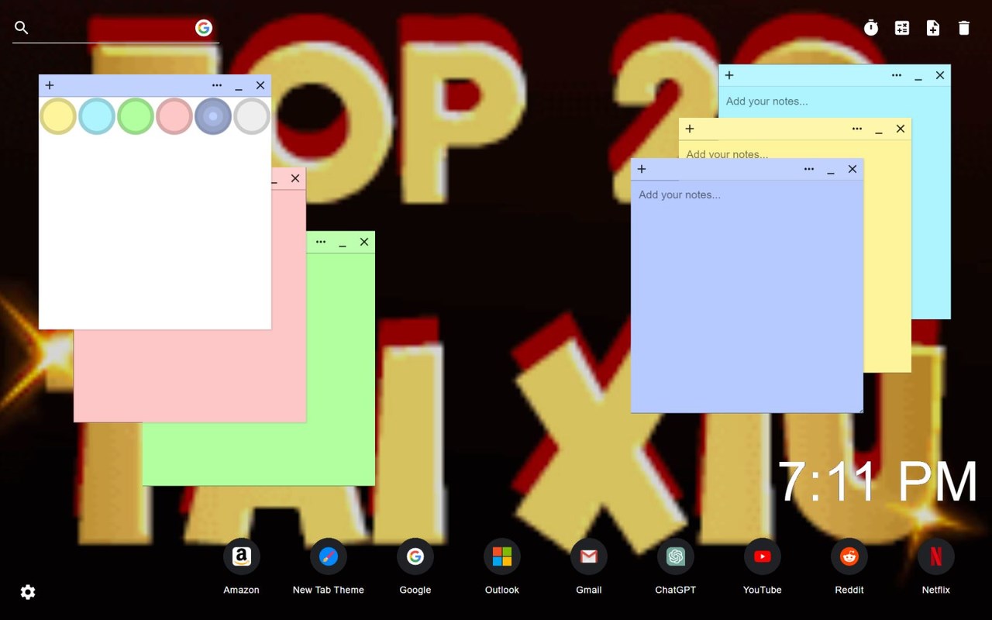Click the lavender note's 'Add your notes...' text area

(x=747, y=296)
